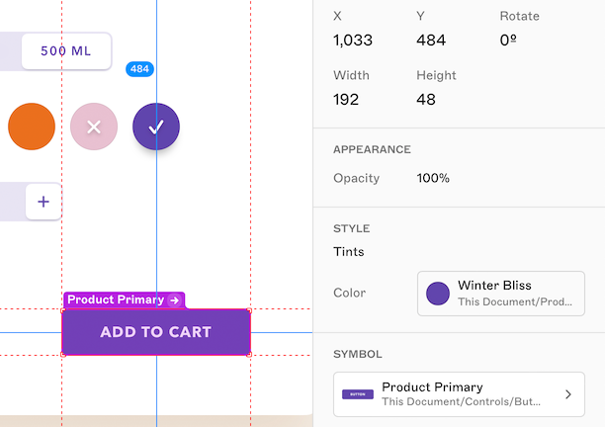
Task: Click the plus quantity button
Action: [43, 202]
